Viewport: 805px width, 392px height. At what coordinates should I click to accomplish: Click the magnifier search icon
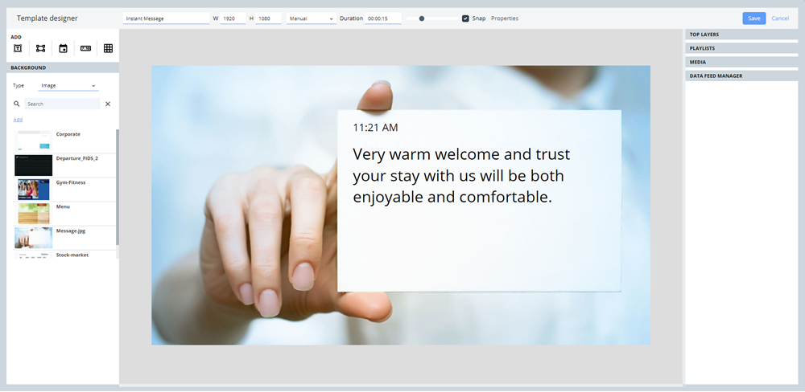click(x=17, y=104)
